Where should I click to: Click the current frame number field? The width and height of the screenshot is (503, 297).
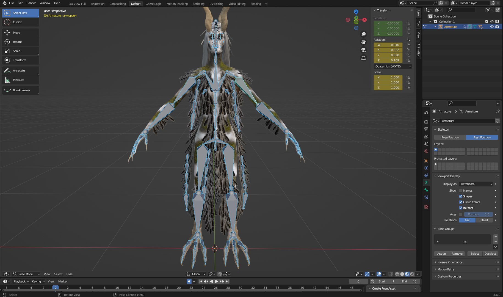[x=358, y=282]
